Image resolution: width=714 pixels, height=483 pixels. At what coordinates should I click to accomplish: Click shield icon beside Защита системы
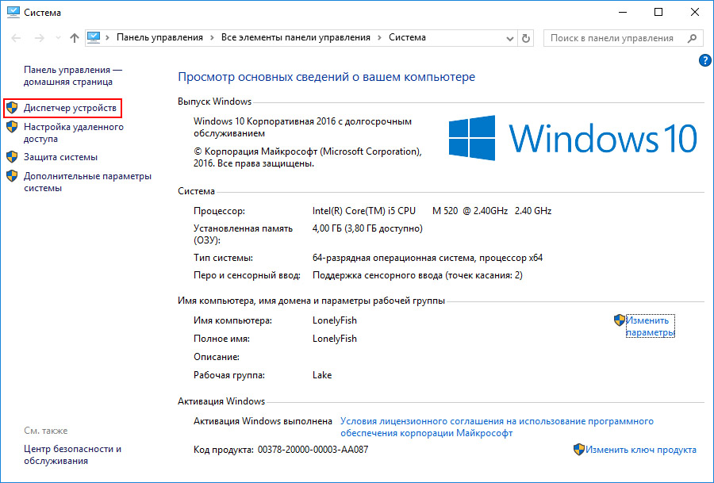coord(12,157)
